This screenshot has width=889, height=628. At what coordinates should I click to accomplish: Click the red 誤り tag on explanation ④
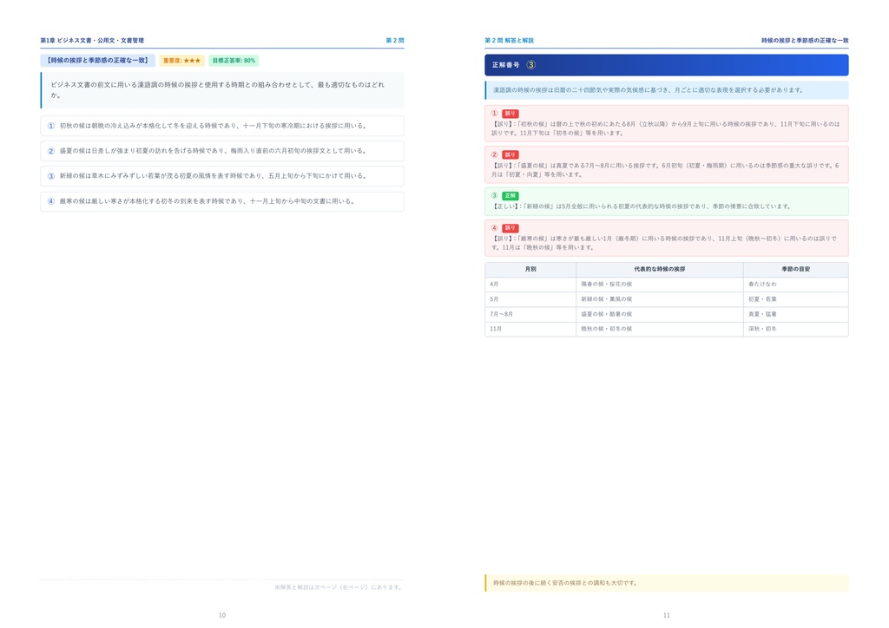(x=510, y=228)
